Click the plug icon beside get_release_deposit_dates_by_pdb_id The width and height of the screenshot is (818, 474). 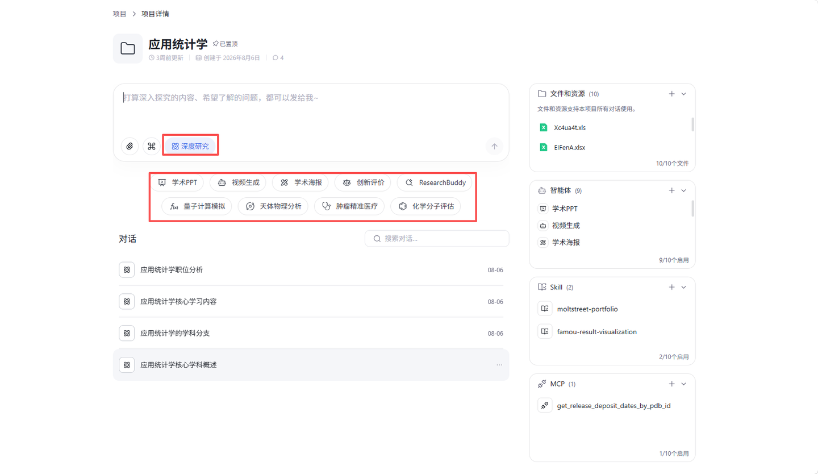545,406
